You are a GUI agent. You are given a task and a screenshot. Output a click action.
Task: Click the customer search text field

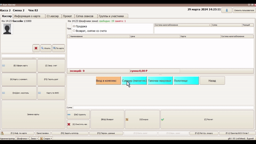pos(33,56)
